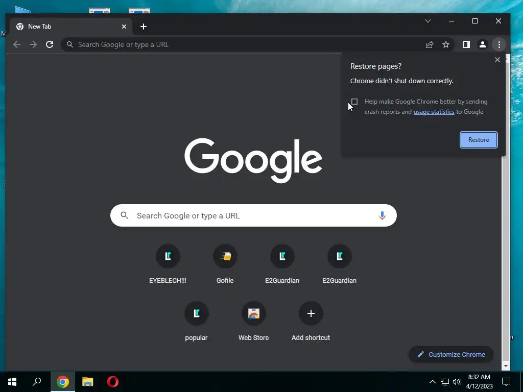Open the Web Store shortcut
The height and width of the screenshot is (392, 523).
[x=253, y=322]
